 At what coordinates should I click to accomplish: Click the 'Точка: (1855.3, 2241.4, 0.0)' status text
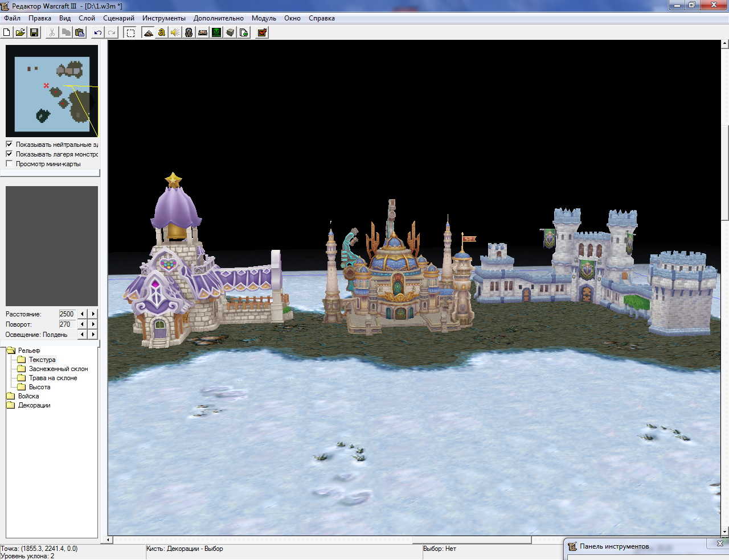point(39,549)
